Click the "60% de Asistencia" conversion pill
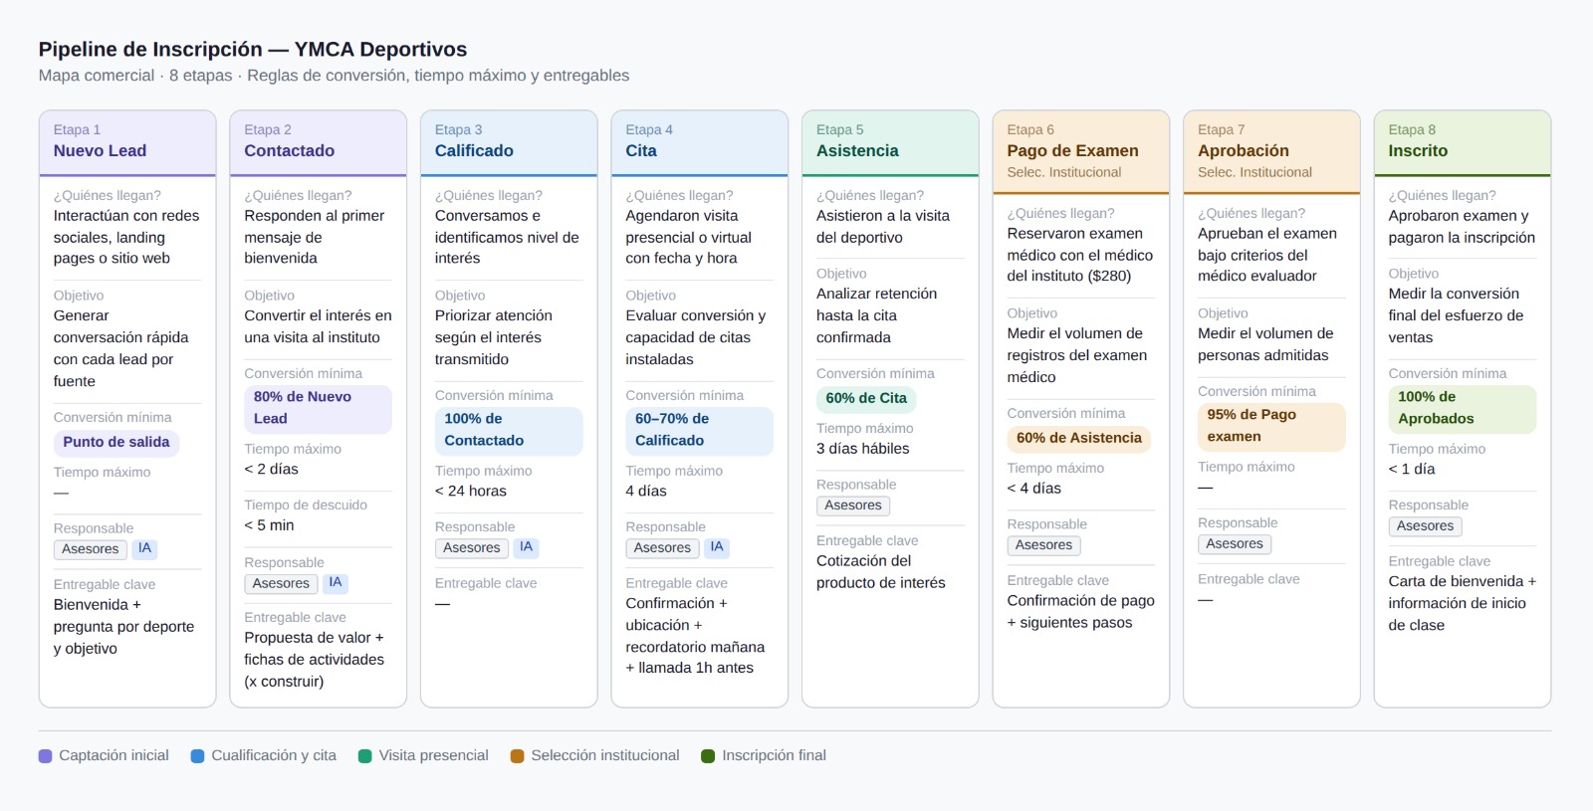This screenshot has width=1593, height=811. pos(1079,438)
